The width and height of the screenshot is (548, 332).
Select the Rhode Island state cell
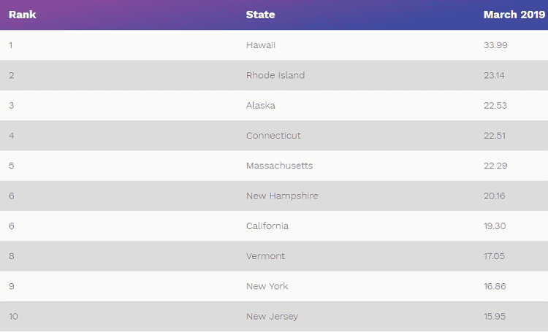(275, 75)
